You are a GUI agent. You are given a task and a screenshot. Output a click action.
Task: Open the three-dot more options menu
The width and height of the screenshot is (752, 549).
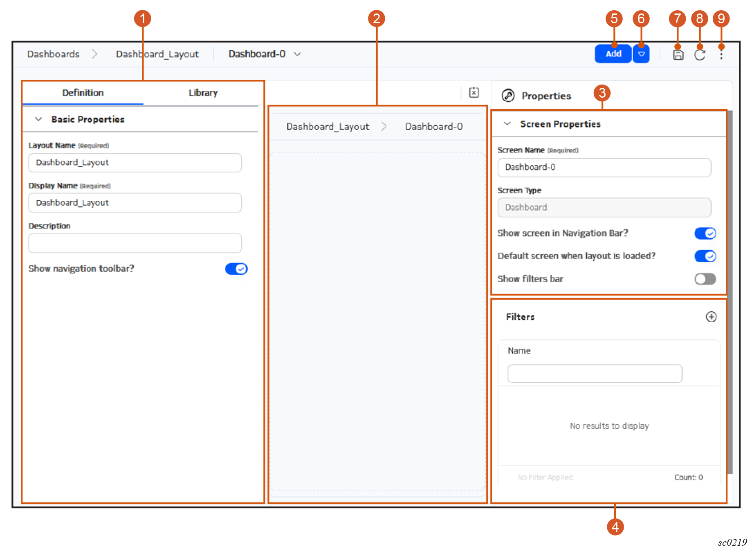[x=721, y=54]
